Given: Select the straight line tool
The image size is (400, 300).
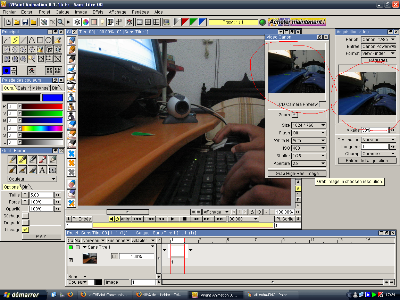Looking at the screenshot, I should point(24,40).
